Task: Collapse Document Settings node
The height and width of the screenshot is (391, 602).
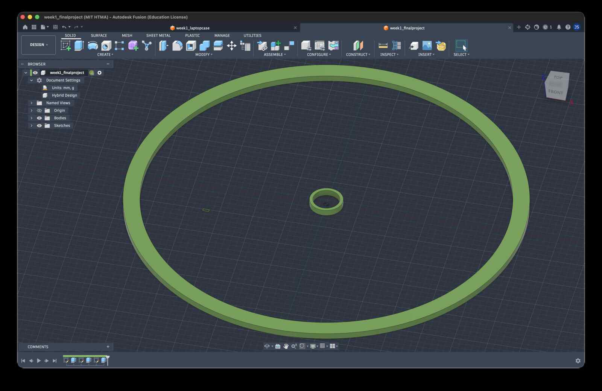Action: (x=32, y=80)
